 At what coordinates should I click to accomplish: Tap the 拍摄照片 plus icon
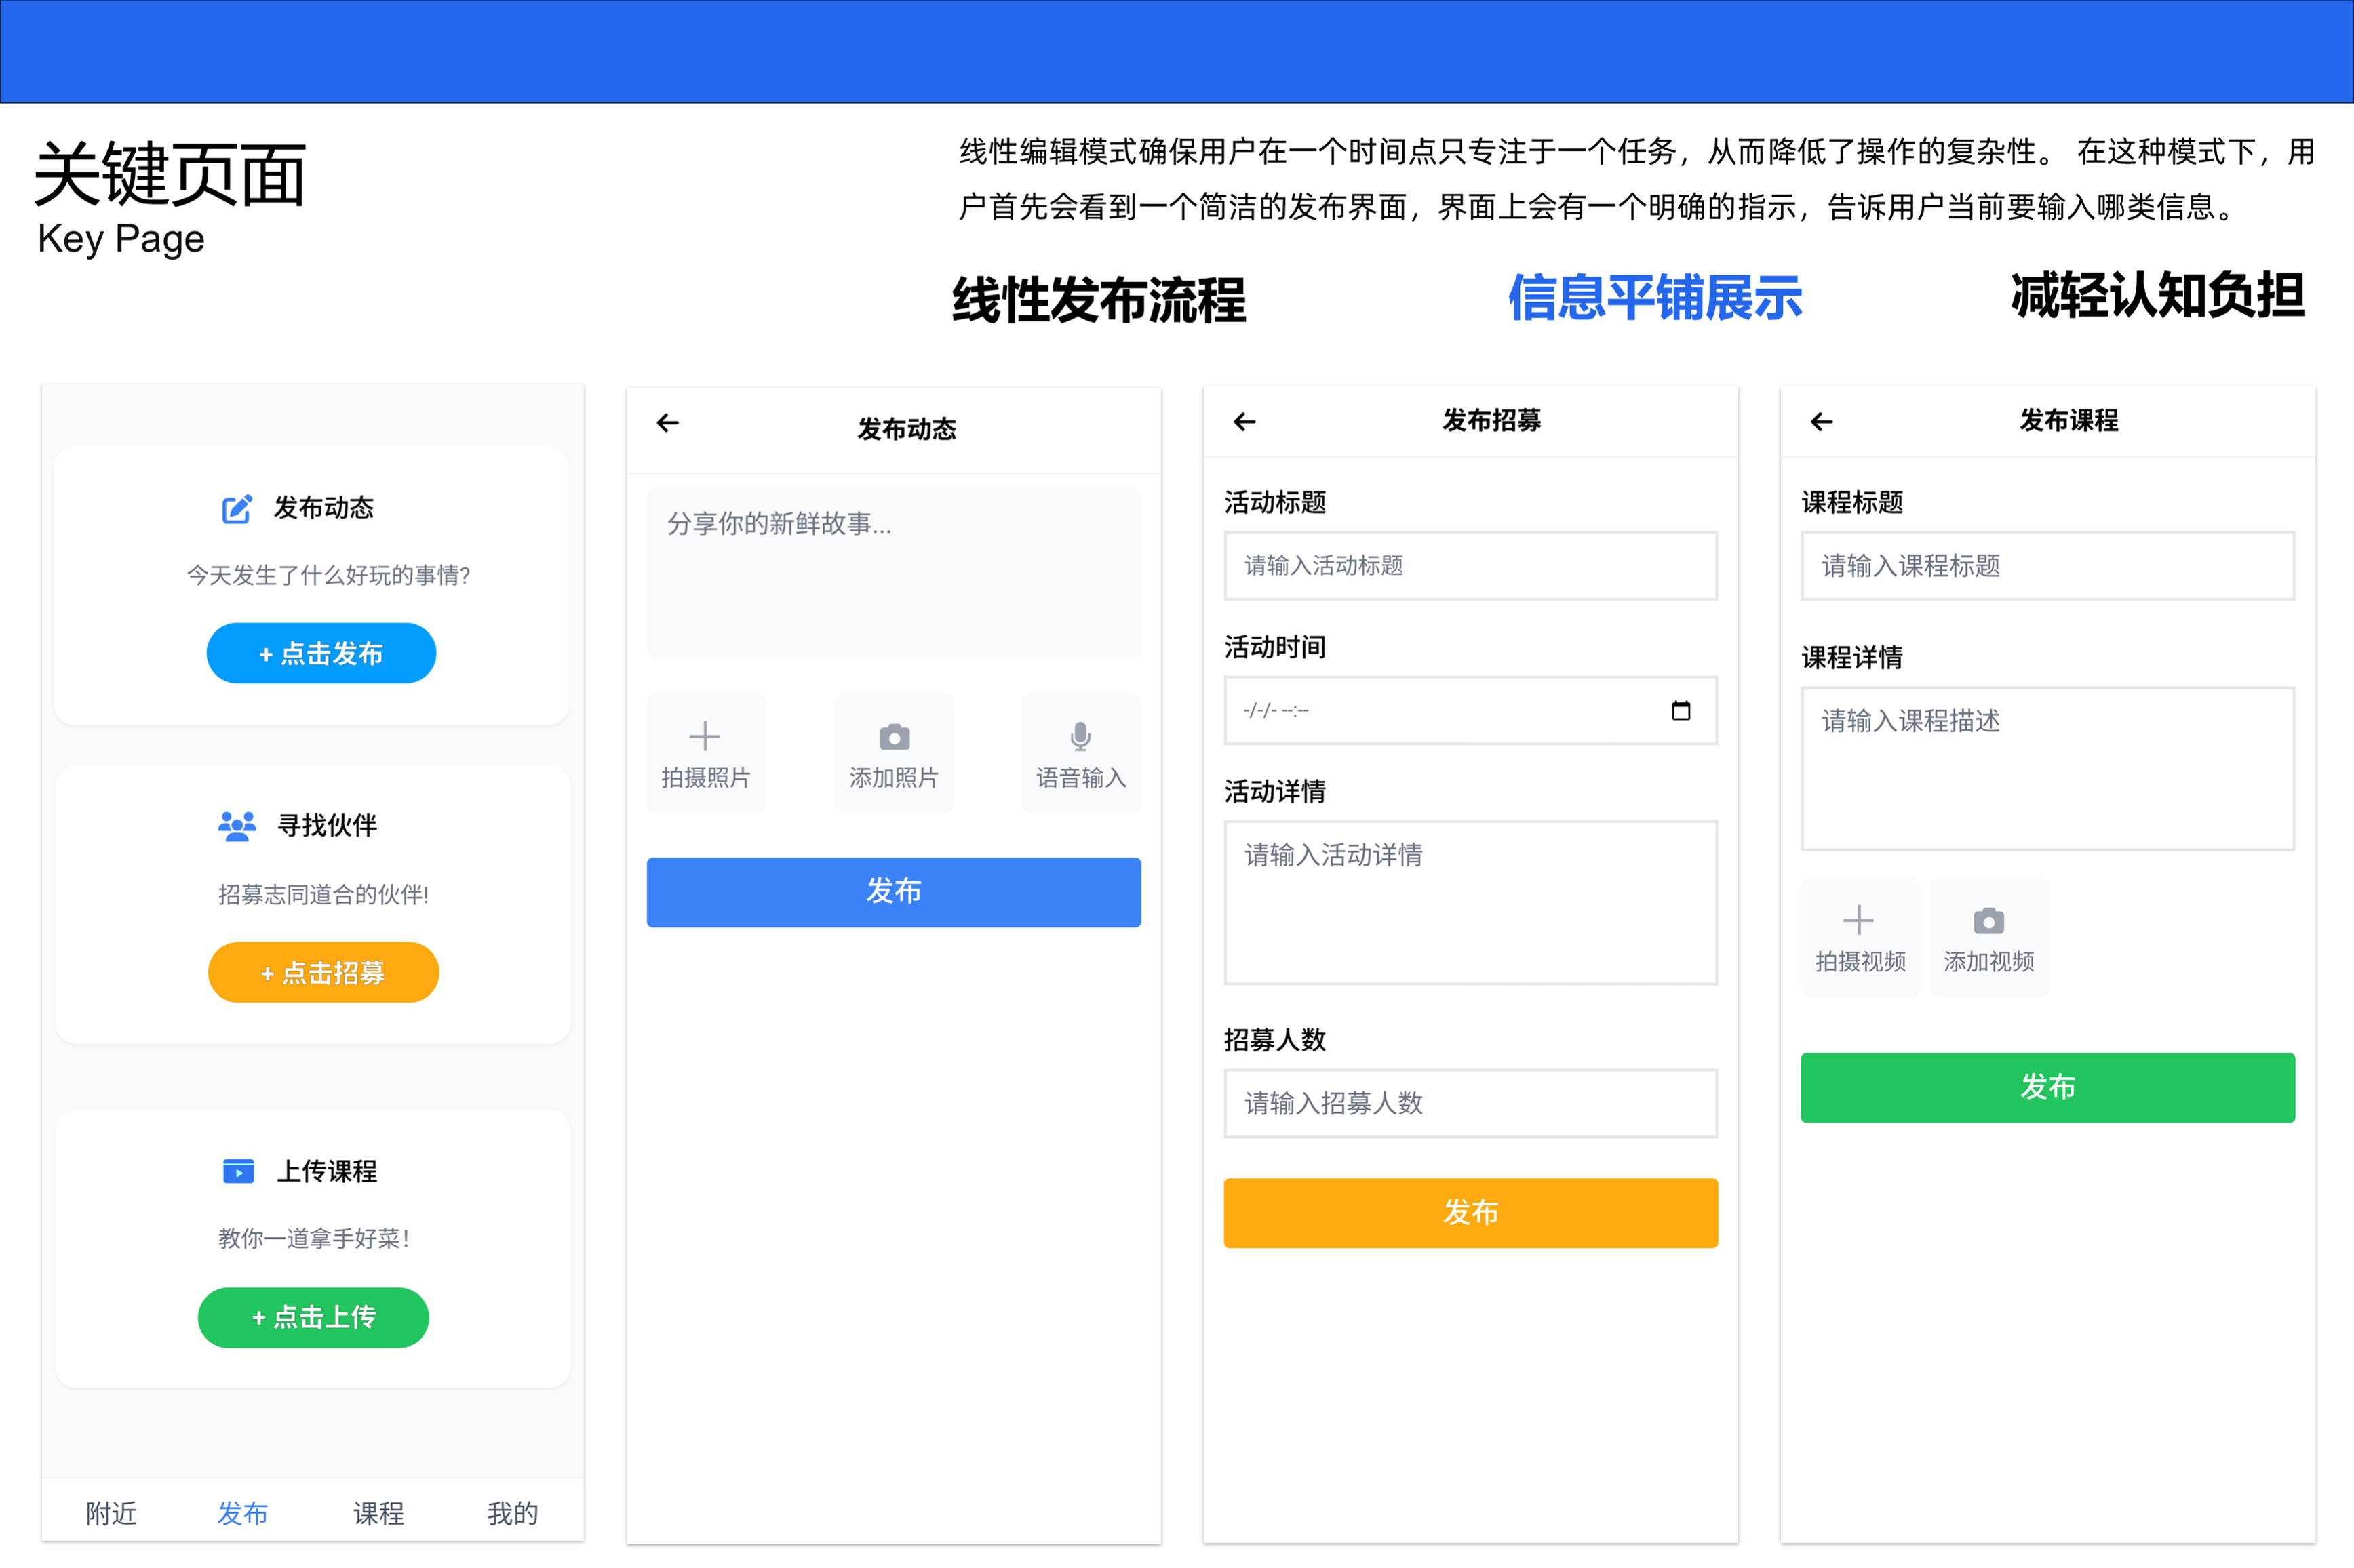click(x=705, y=737)
